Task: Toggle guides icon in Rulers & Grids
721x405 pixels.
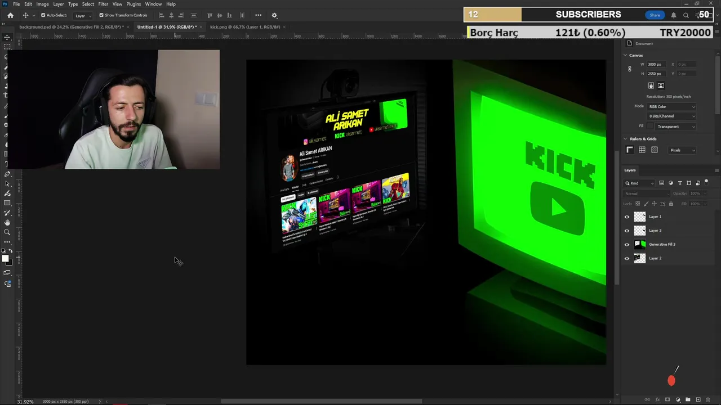Action: tap(655, 150)
